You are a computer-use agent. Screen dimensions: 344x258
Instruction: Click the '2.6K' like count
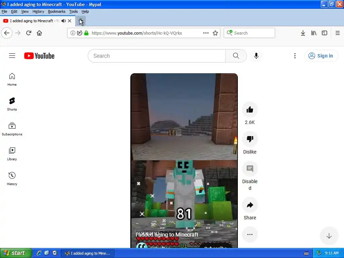point(250,122)
